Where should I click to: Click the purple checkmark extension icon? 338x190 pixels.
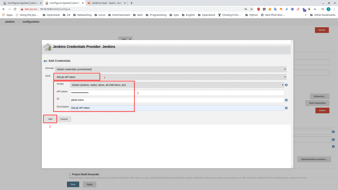[292, 9]
